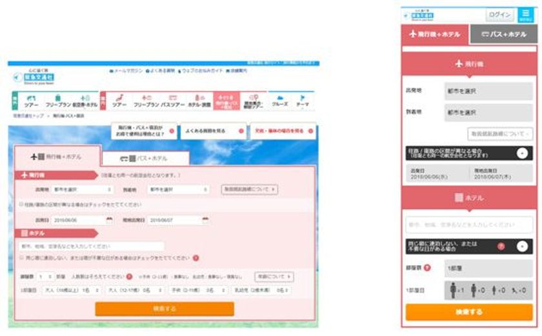Image resolution: width=542 pixels, height=336 pixels.
Task: Switch to desktop 飛行機+ホテル tab
Action: (57, 157)
